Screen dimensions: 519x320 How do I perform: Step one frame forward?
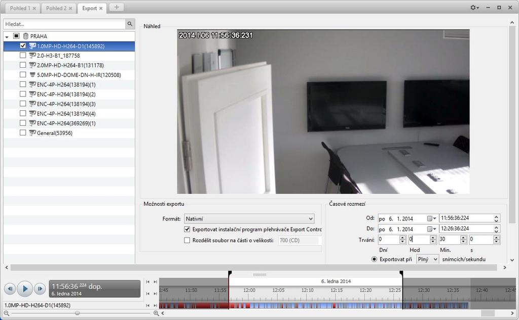tap(40, 289)
